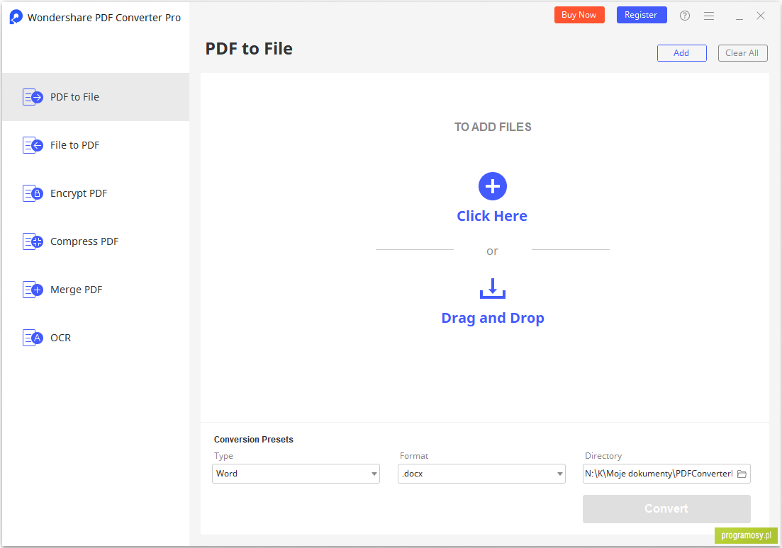The height and width of the screenshot is (548, 782).
Task: Click the Format field label
Action: tap(414, 456)
